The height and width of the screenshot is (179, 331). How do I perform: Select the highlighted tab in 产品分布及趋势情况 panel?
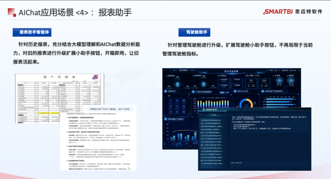[x=222, y=93]
